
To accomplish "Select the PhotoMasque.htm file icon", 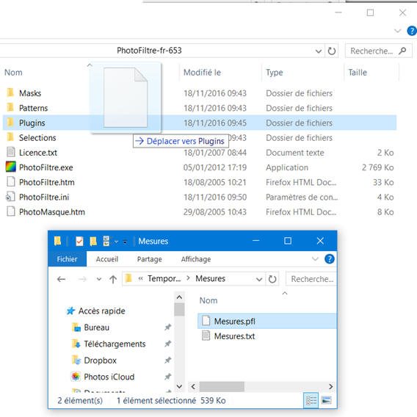I will 10,211.
